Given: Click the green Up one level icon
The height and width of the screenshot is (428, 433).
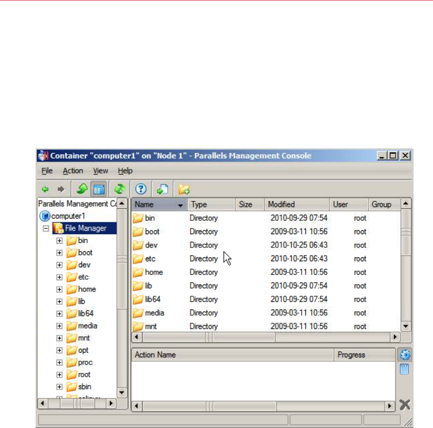Looking at the screenshot, I should (x=82, y=189).
